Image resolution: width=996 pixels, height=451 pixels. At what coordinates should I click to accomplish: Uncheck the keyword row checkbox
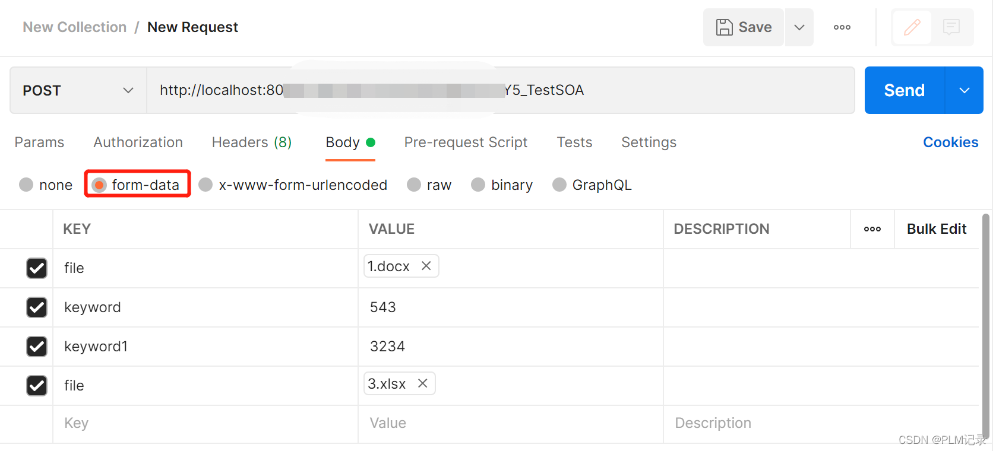pos(37,307)
